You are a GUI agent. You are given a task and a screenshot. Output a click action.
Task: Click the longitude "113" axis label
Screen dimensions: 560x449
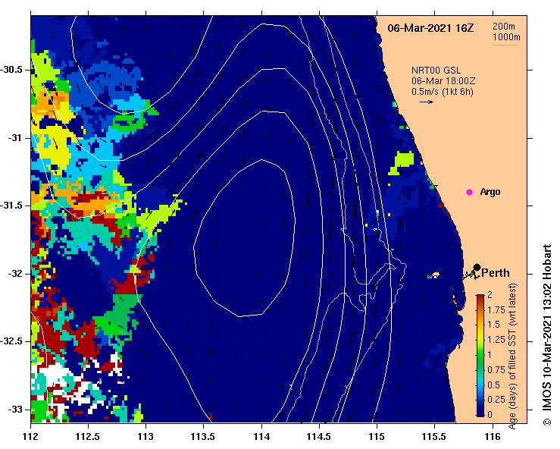tap(146, 437)
